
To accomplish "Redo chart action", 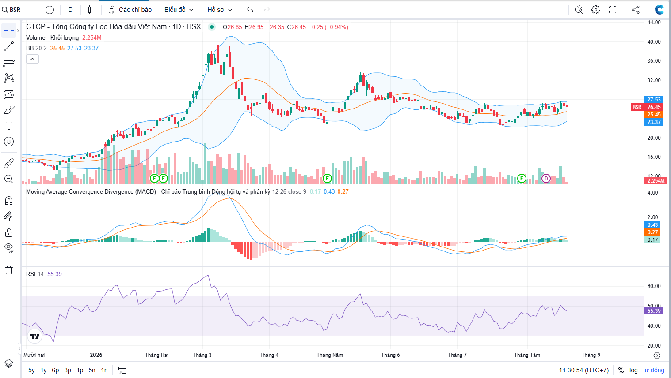I will coord(267,10).
